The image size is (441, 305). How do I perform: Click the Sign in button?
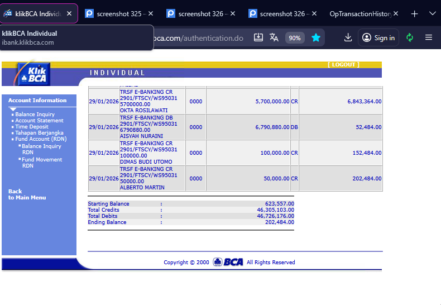pyautogui.click(x=378, y=37)
